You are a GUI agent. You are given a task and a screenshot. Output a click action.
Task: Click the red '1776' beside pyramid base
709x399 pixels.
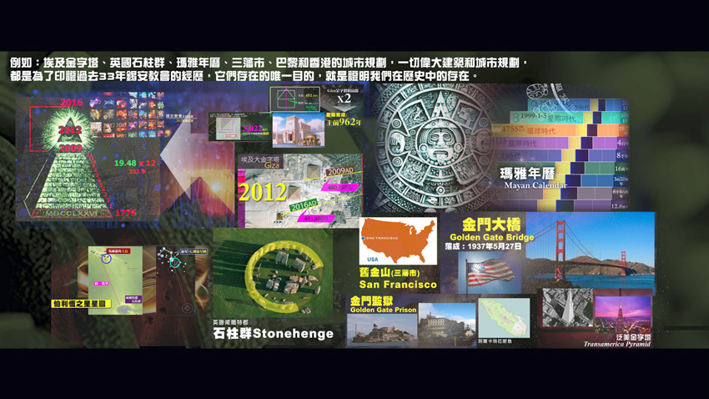[125, 213]
